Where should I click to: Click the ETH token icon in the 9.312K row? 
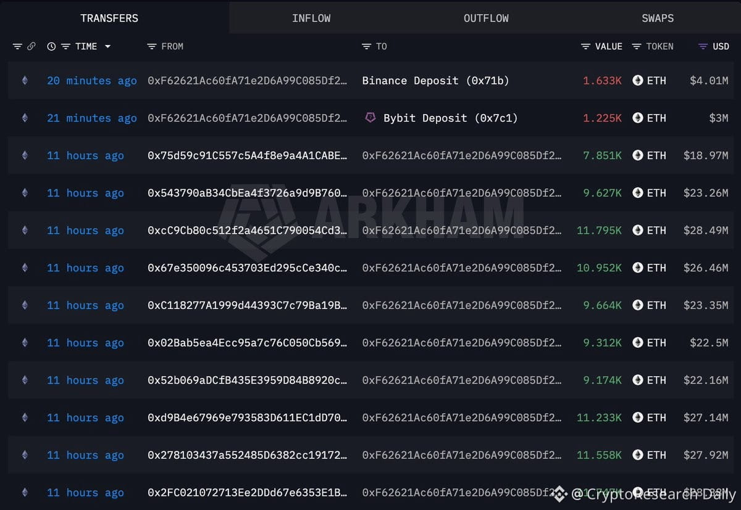tap(638, 343)
